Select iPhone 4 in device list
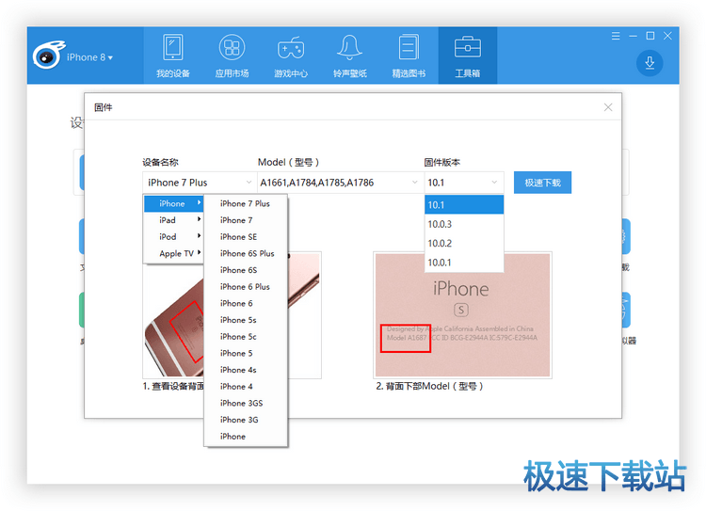Viewport: 706px width, 511px height. (x=246, y=387)
